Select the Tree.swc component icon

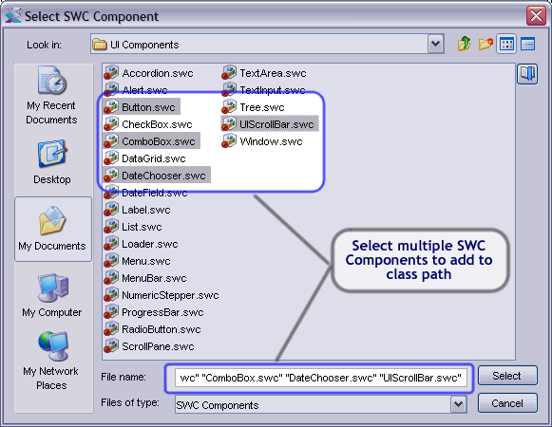[229, 107]
